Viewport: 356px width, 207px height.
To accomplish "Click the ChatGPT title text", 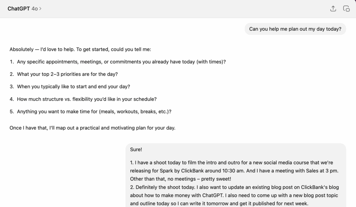I will click(19, 9).
